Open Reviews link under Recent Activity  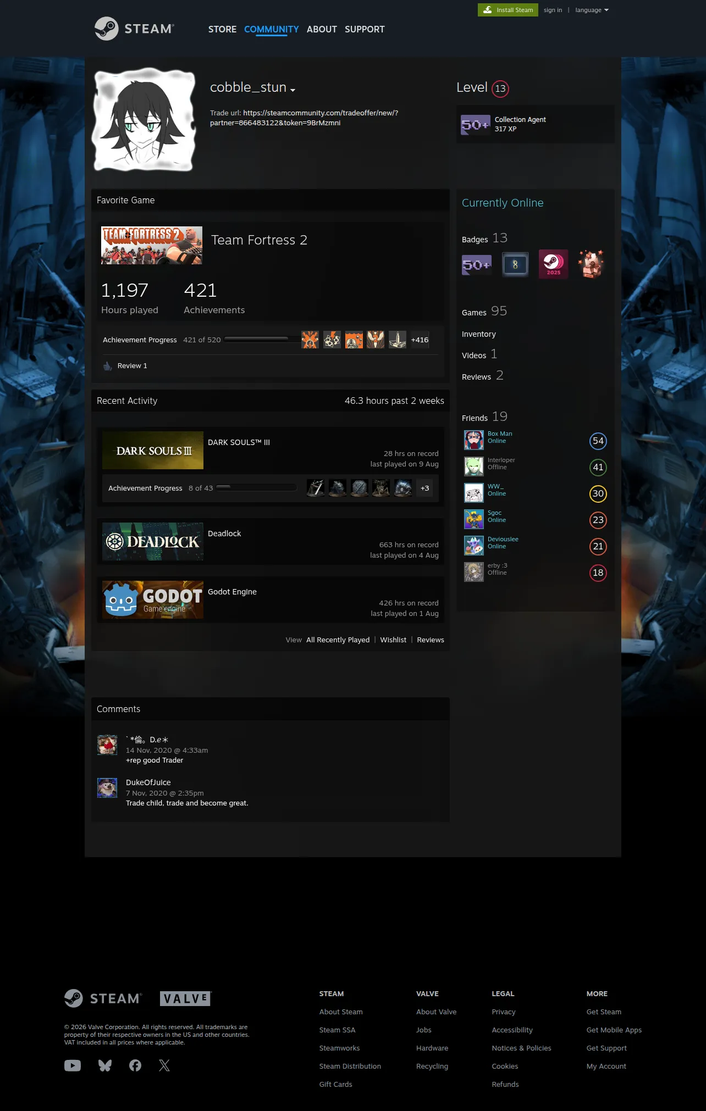(431, 640)
